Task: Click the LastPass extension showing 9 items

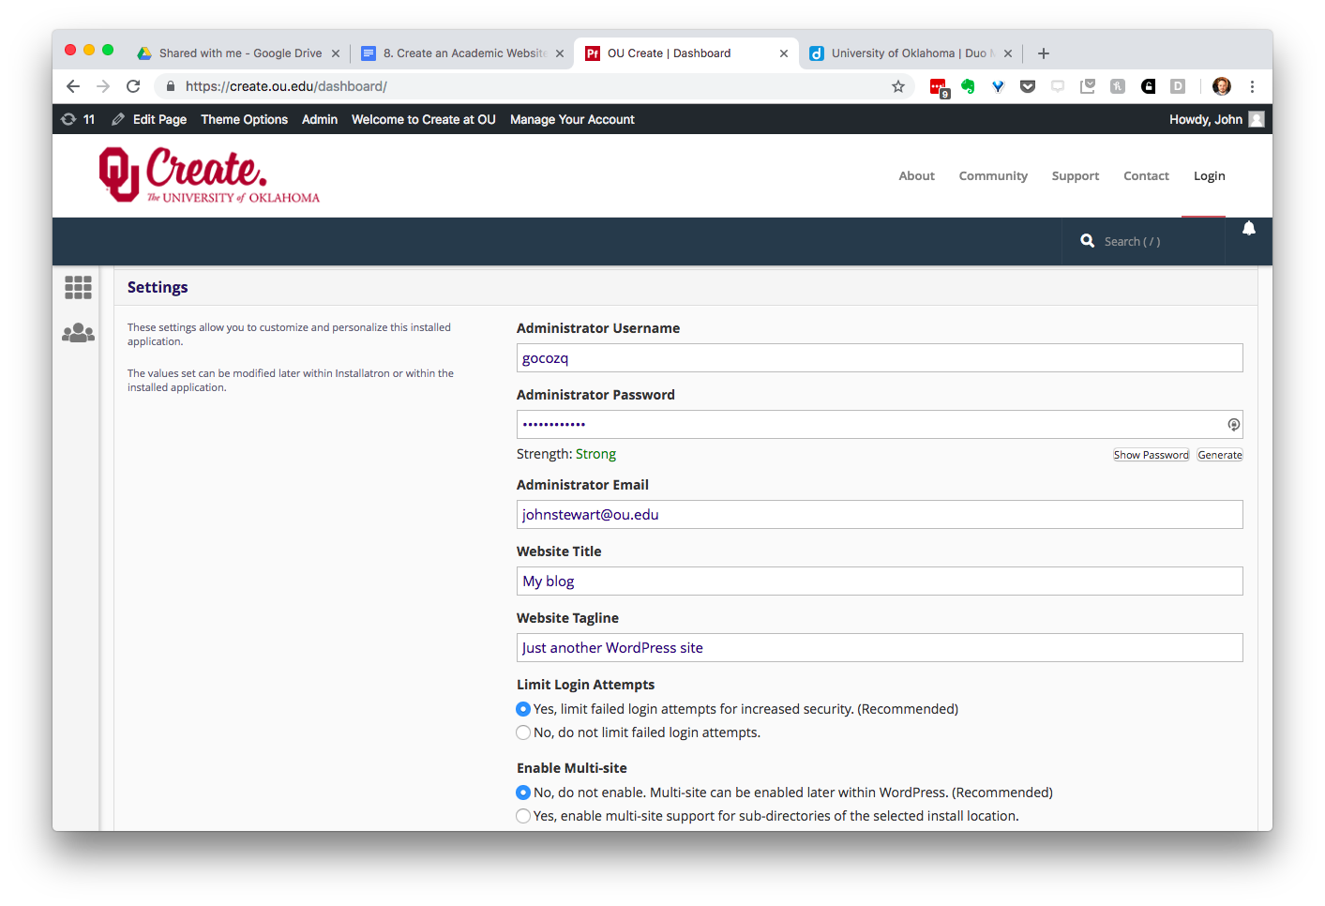Action: [x=938, y=86]
